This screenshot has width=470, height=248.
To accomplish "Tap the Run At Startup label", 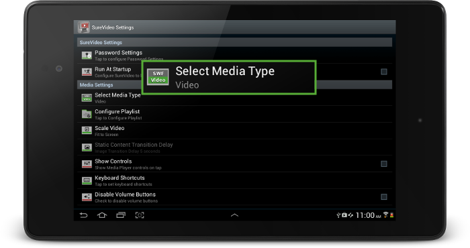I will tap(113, 69).
